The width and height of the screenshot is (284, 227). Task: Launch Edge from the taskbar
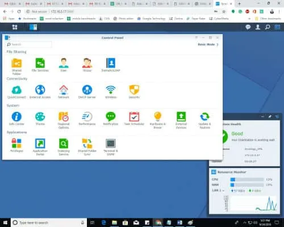coord(104,222)
